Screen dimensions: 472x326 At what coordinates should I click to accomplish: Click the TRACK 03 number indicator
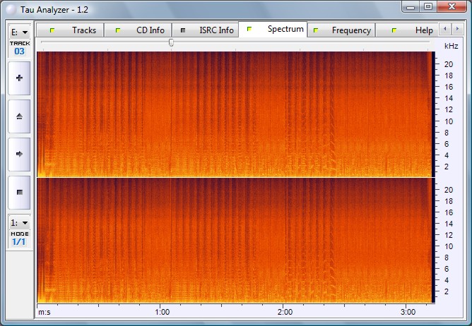point(19,52)
